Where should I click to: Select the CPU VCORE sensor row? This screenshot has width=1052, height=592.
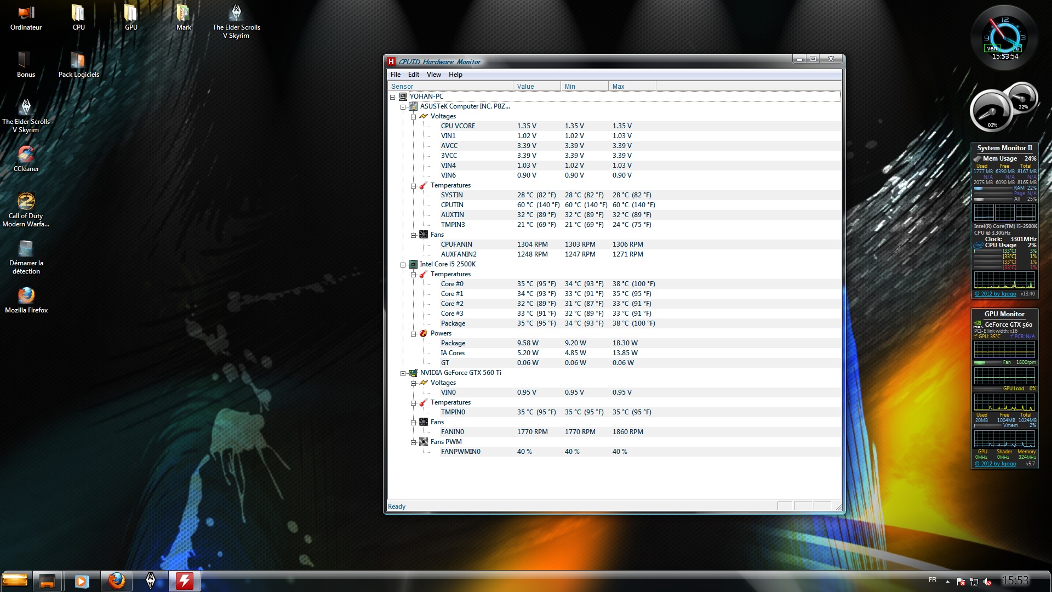pyautogui.click(x=458, y=126)
